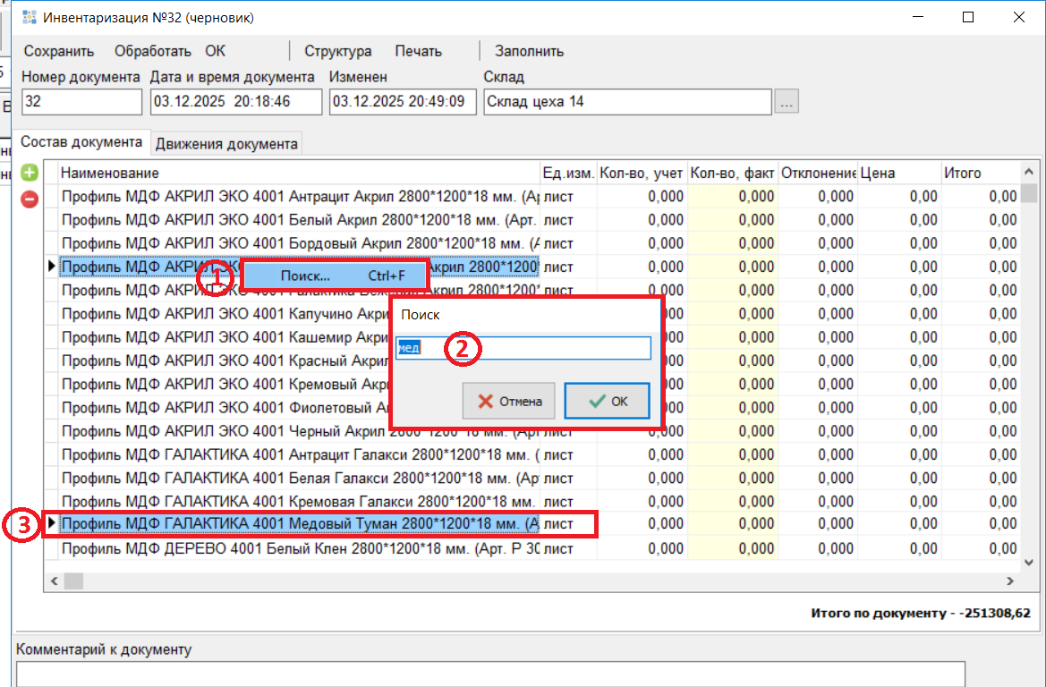Click the Склад input field
Screen dimensions: 1046x687
626,102
